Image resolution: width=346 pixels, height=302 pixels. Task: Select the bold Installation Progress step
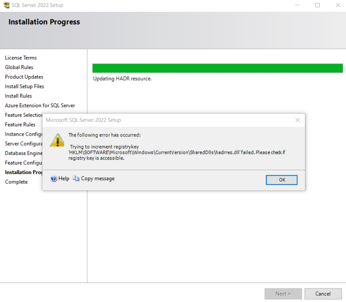tap(24, 172)
